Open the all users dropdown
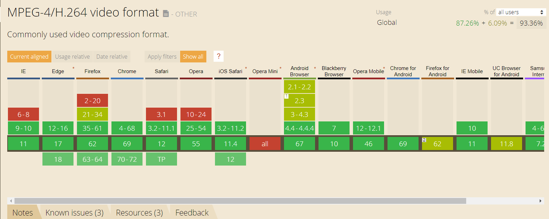Image resolution: width=549 pixels, height=219 pixels. point(521,12)
